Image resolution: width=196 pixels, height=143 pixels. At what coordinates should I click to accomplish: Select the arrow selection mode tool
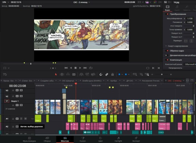[x=56, y=74]
